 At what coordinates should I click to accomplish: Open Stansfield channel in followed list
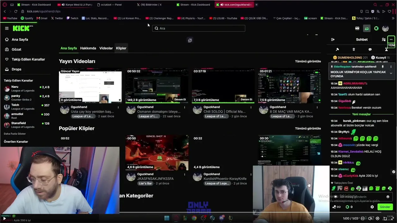pyautogui.click(x=27, y=125)
